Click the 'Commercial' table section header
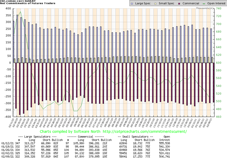This screenshot has height=158, width=227. (x=85, y=137)
